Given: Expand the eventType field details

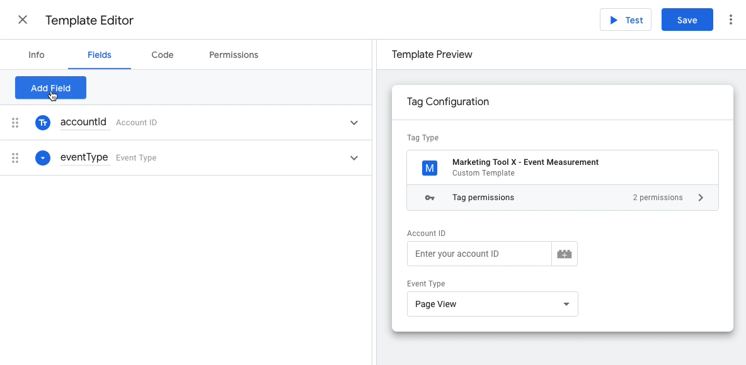Looking at the screenshot, I should (x=354, y=158).
